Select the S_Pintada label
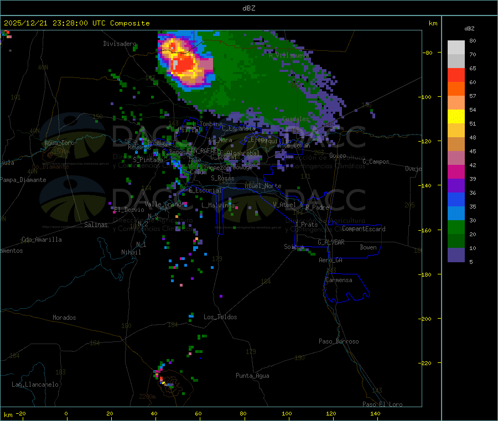The width and height of the screenshot is (498, 421). (x=148, y=160)
